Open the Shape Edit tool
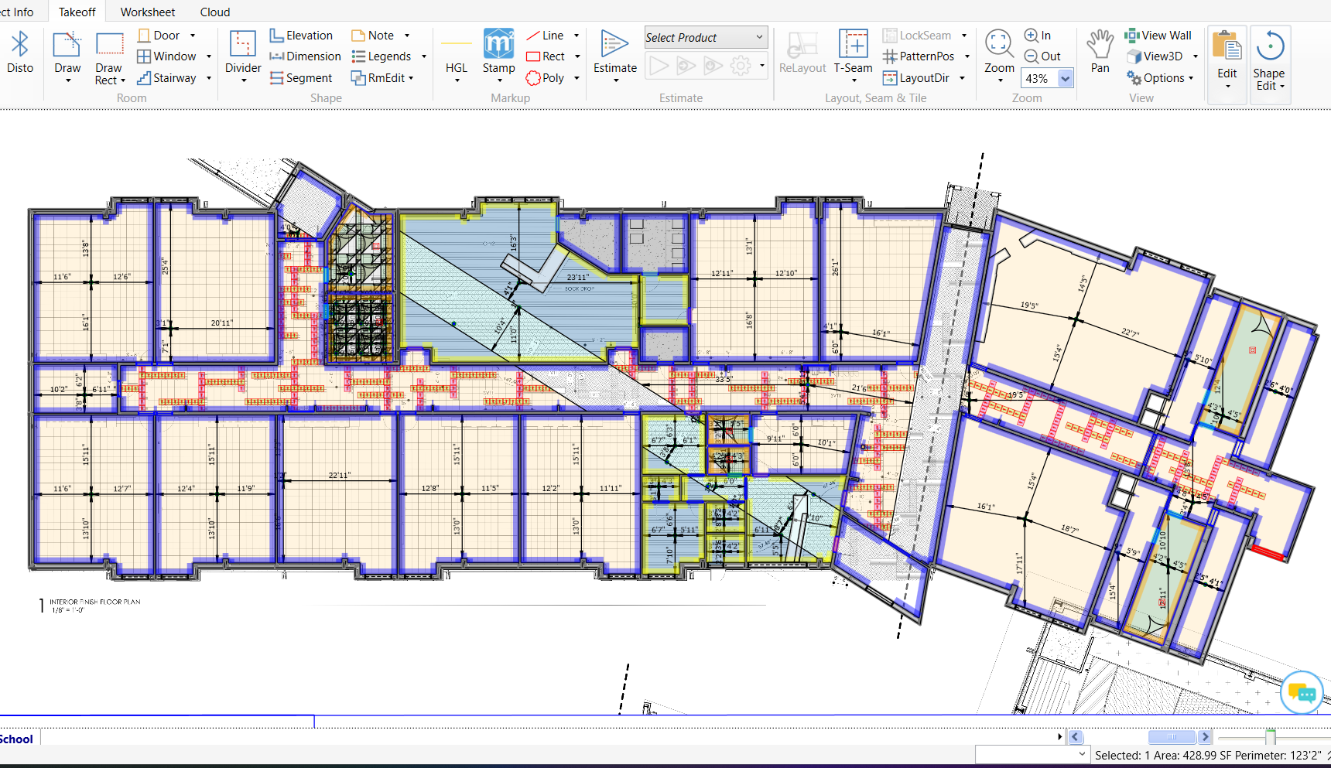 (1269, 59)
